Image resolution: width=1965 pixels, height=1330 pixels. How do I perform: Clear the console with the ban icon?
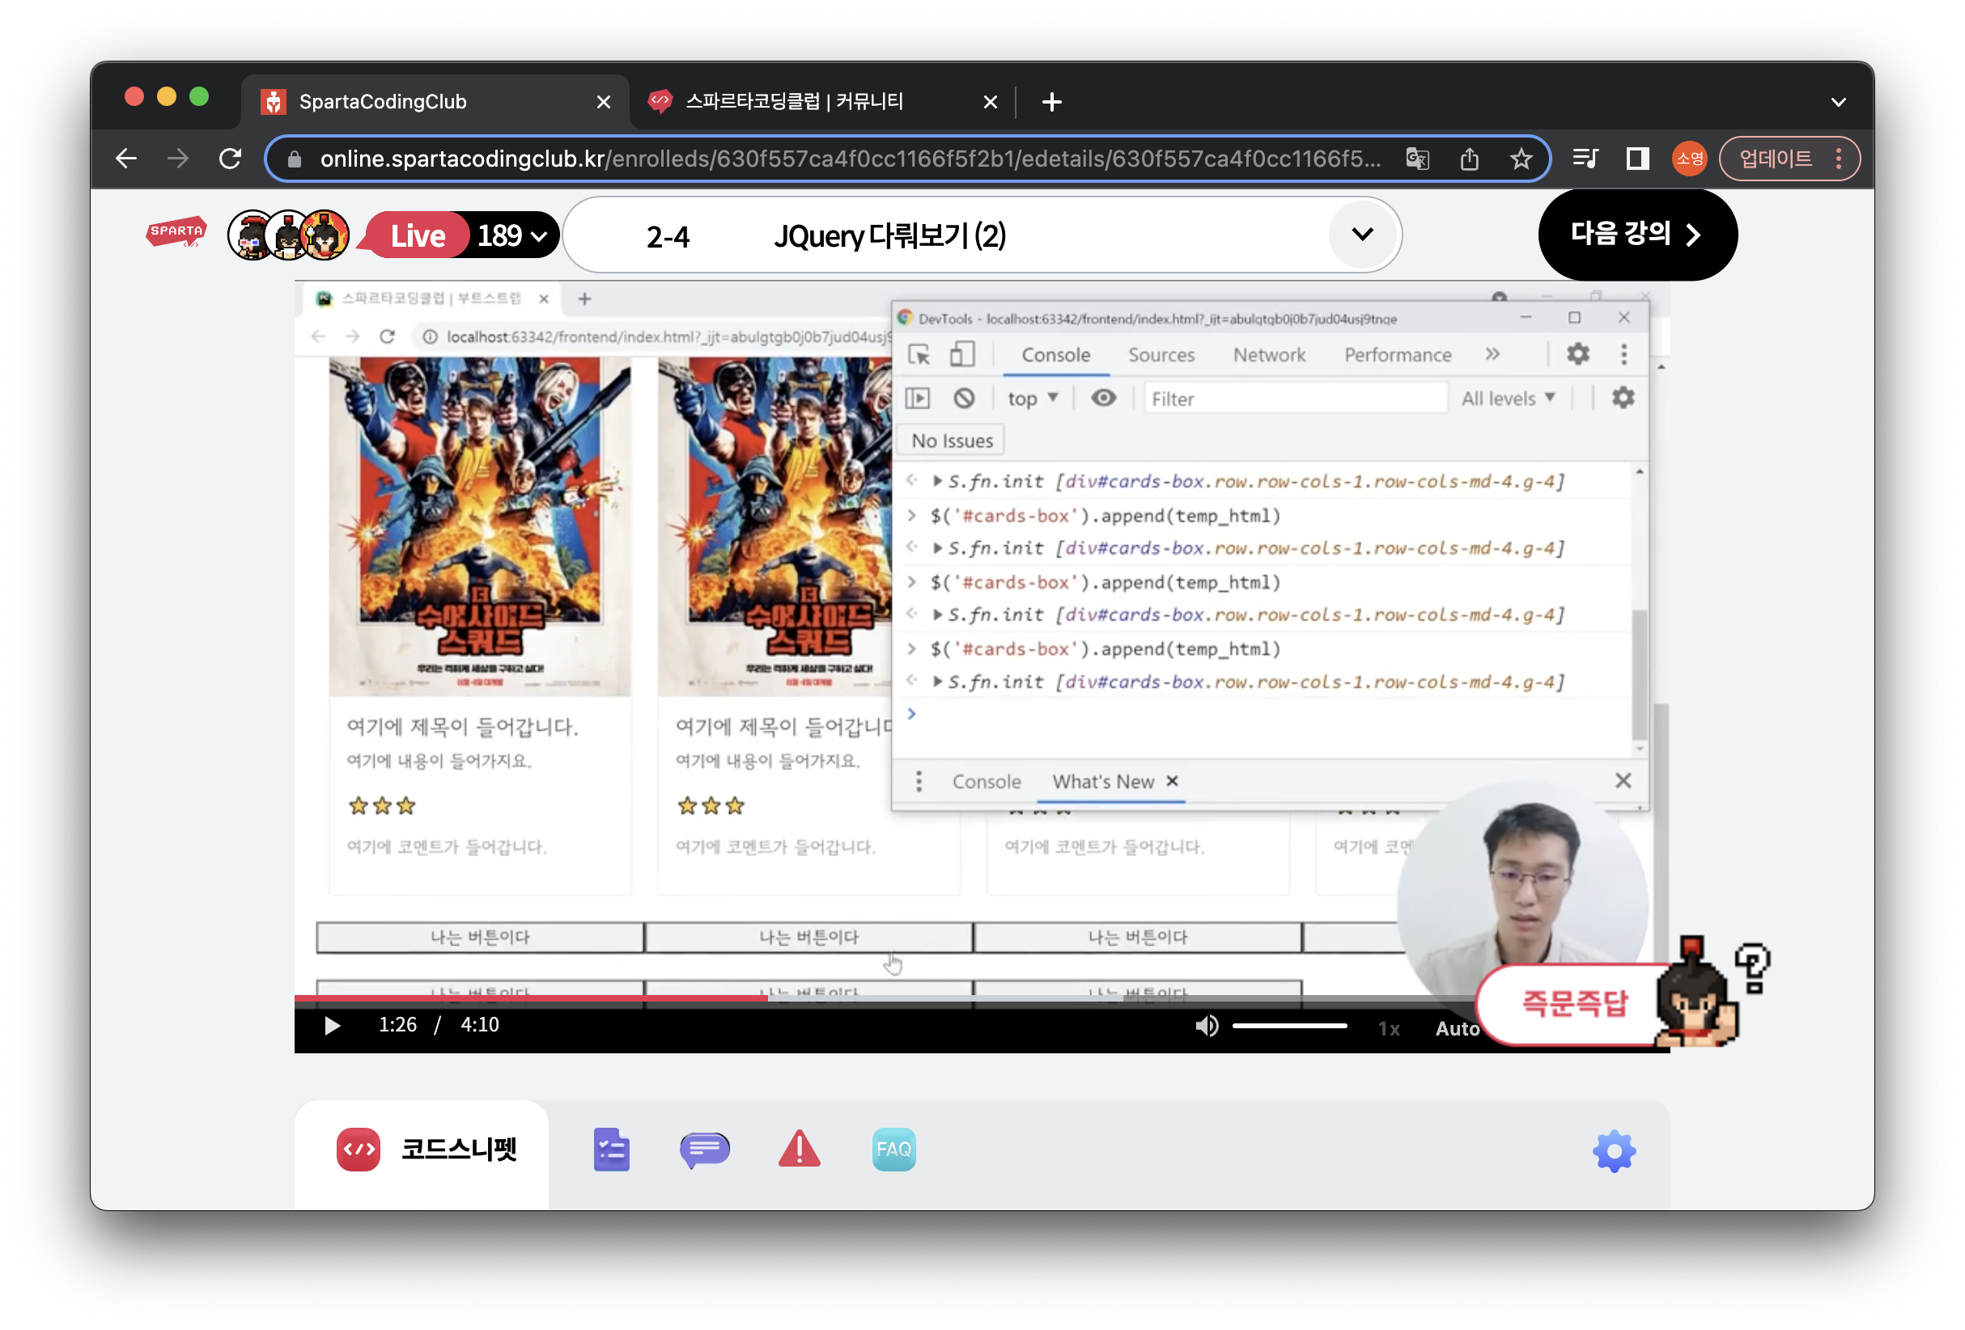964,398
